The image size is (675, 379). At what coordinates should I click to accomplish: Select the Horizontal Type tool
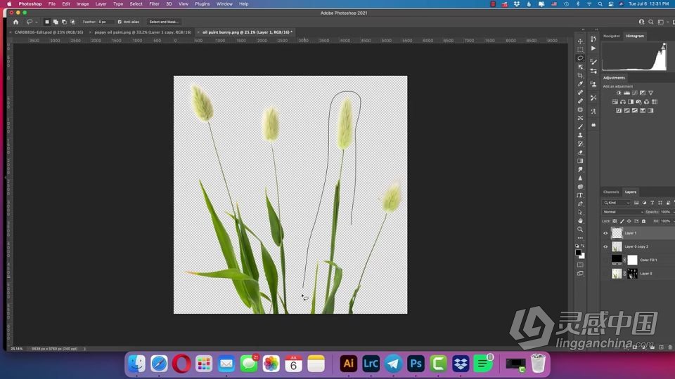click(x=580, y=195)
